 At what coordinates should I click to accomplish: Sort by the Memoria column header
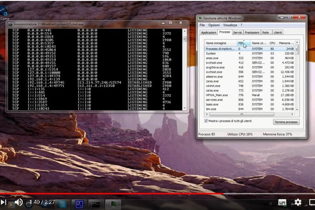286,43
